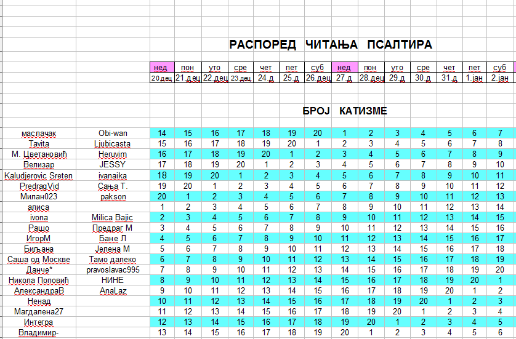The width and height of the screenshot is (516, 339).
Task: Click the БРОЈ КАТИЗМЕ heading cell
Action: 345,111
